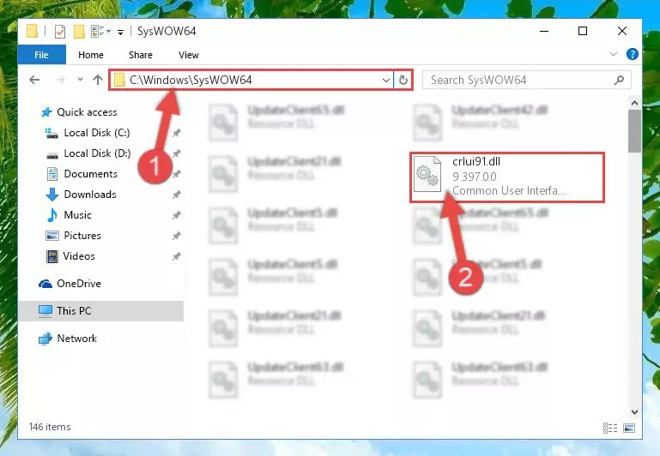Click the pin icon next to Pictures

pos(176,236)
